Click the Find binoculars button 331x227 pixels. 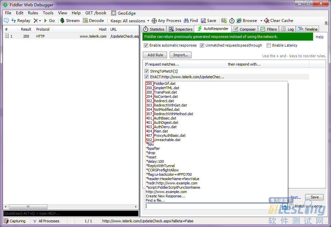[x=191, y=21]
